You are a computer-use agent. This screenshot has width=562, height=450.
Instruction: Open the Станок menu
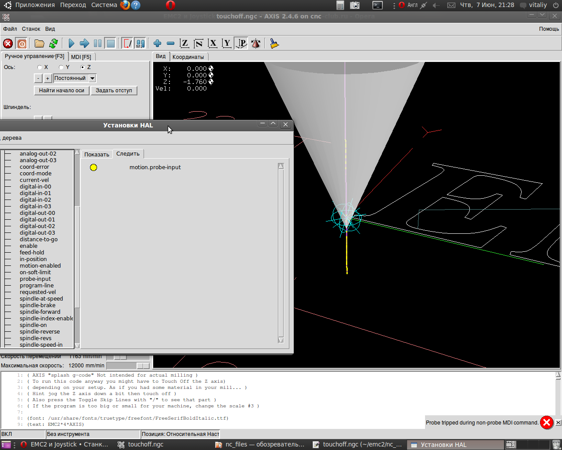(x=31, y=29)
